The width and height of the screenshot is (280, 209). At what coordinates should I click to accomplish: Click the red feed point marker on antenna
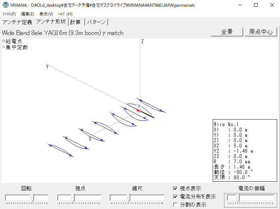[x=139, y=111]
